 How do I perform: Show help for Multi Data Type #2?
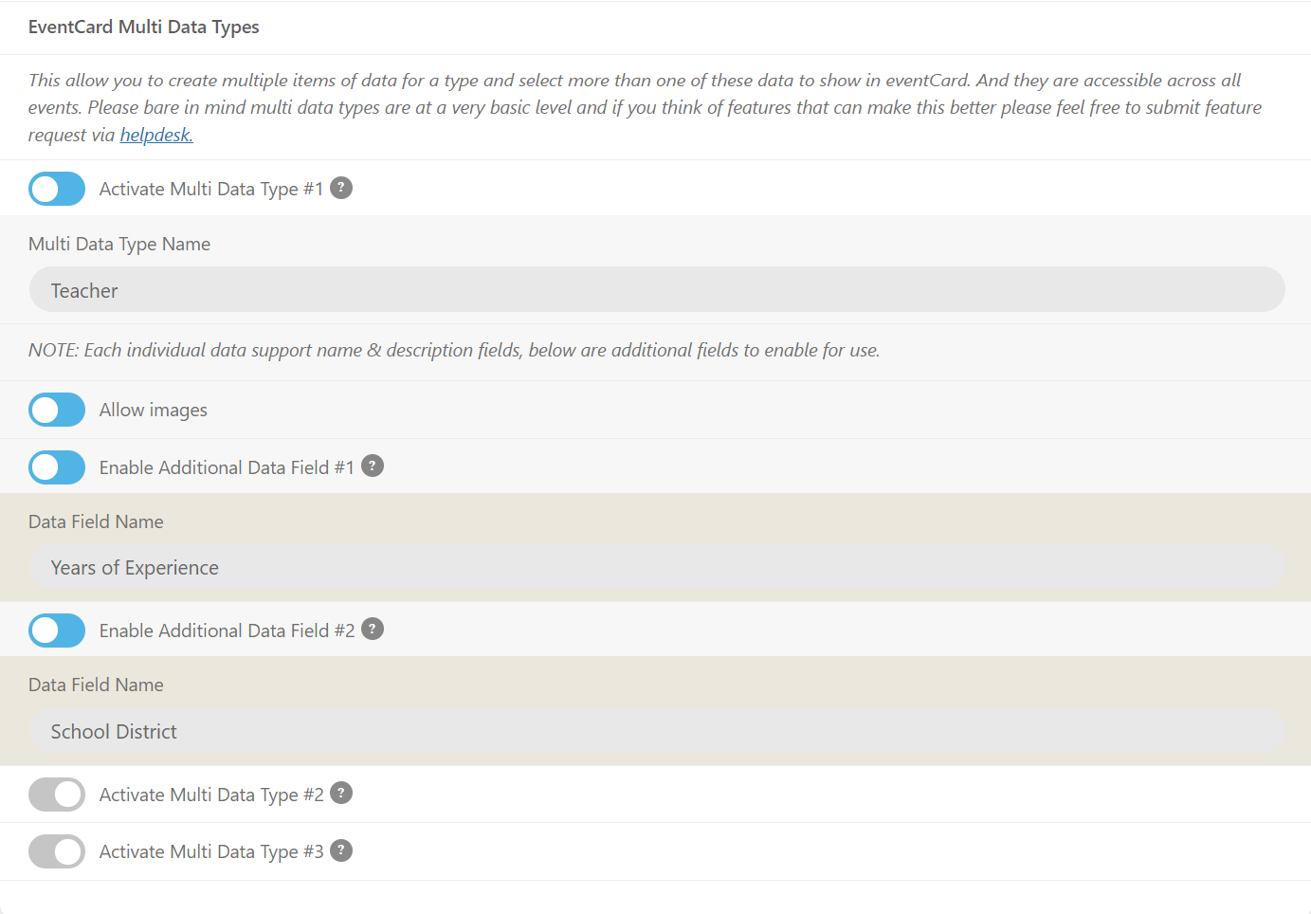(341, 793)
